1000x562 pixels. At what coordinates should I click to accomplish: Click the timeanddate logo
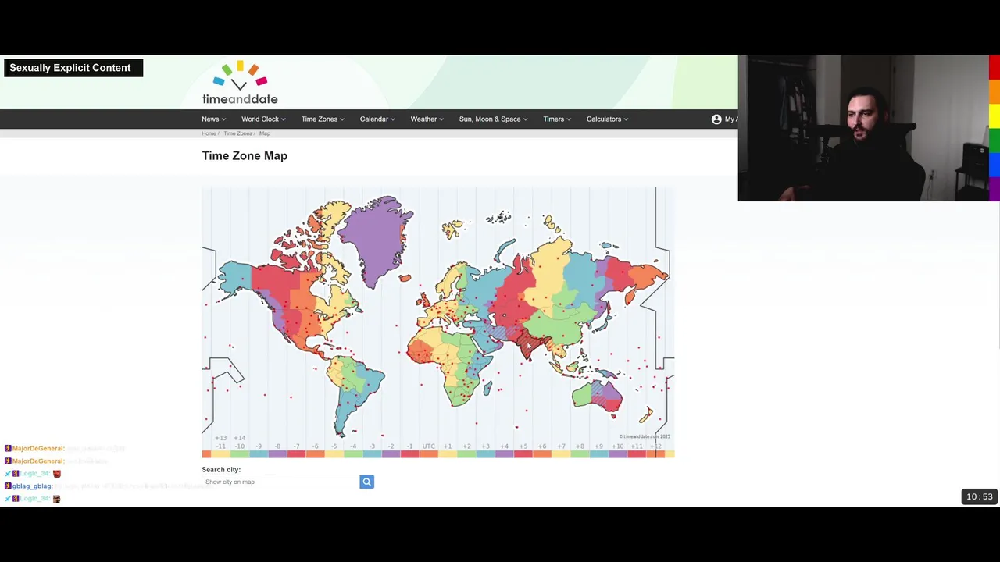coord(240,83)
